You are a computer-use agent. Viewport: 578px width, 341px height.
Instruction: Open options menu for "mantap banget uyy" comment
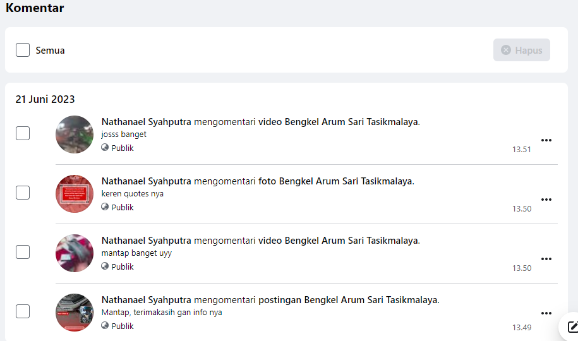click(x=546, y=259)
